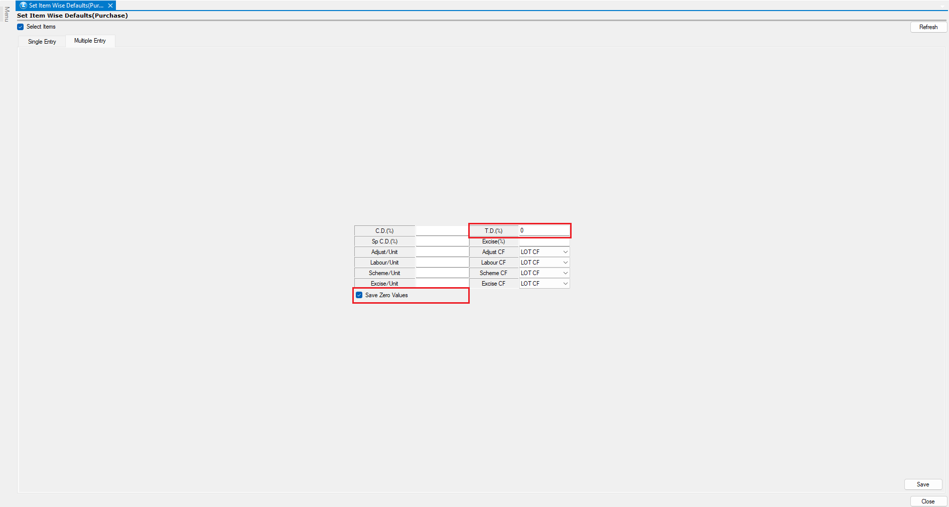Viewport: 949px width, 507px height.
Task: Open the collapsed Menu side panel
Action: pos(7,15)
